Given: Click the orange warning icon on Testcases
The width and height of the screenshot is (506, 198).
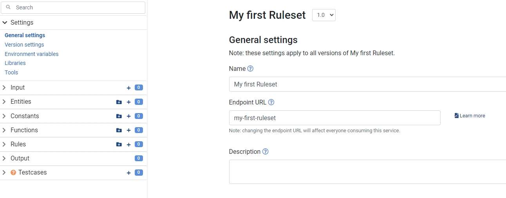Looking at the screenshot, I should tap(13, 173).
